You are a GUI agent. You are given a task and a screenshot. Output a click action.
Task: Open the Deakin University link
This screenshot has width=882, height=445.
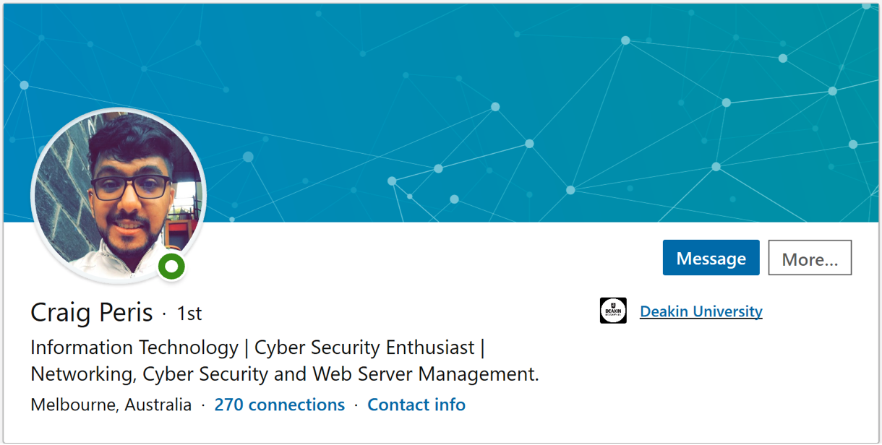(x=701, y=311)
